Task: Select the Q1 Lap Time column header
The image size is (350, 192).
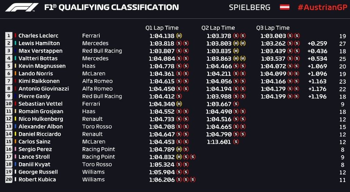Action: [162, 28]
